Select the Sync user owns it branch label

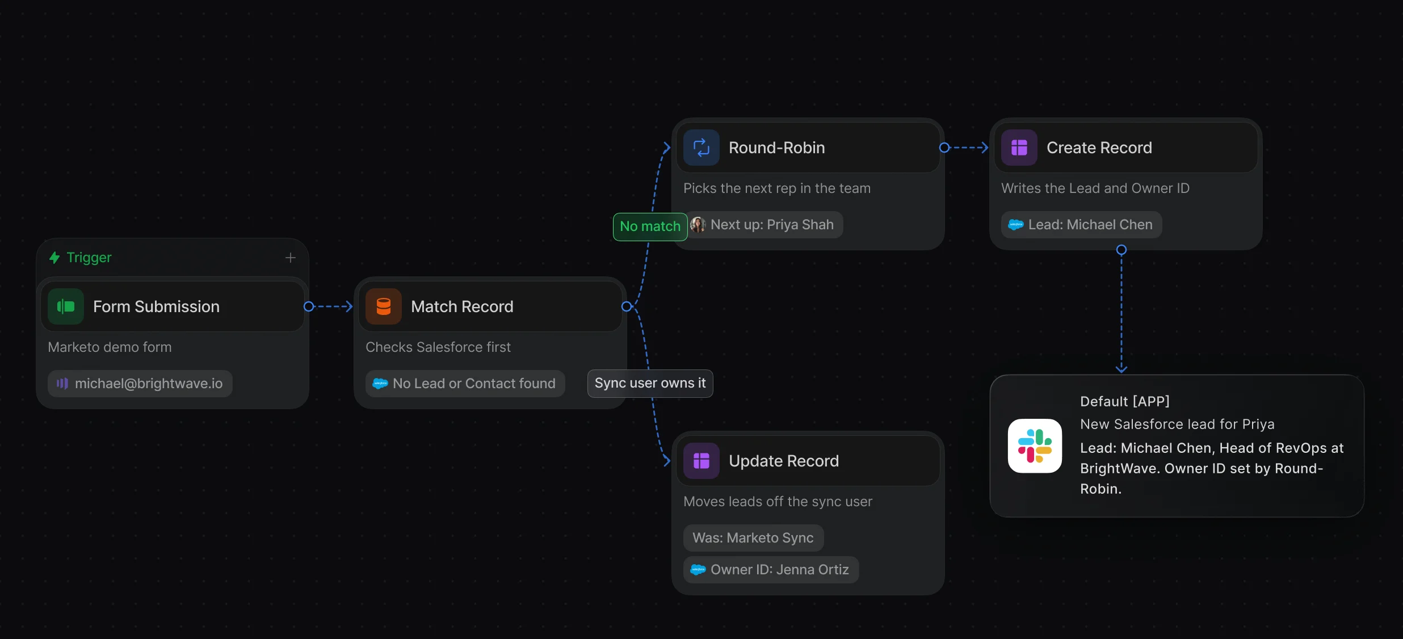[x=650, y=384]
